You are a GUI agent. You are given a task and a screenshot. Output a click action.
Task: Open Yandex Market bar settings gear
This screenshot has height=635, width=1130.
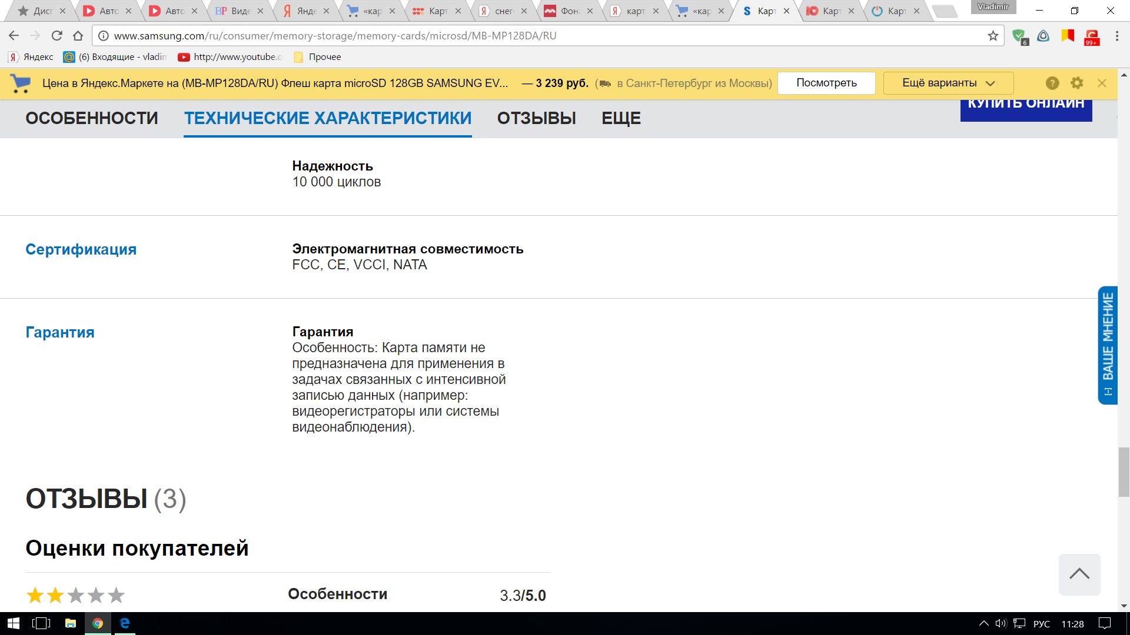click(x=1076, y=83)
